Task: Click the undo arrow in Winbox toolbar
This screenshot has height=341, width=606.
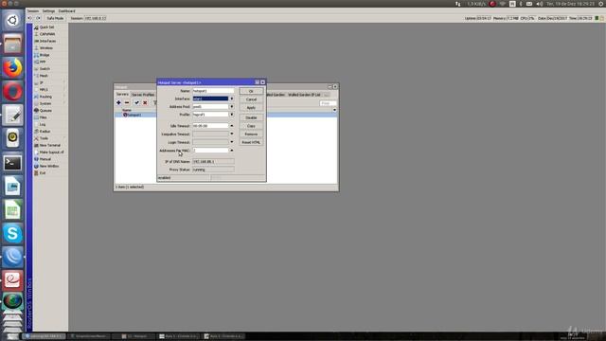Action: pos(29,18)
